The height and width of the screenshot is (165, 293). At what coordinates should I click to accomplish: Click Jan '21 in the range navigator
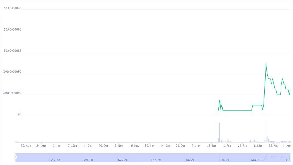coord(190,160)
